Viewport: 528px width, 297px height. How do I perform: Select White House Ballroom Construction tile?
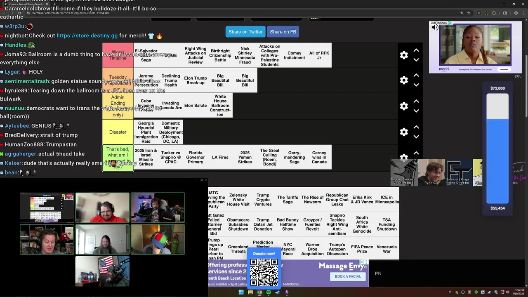(220, 106)
